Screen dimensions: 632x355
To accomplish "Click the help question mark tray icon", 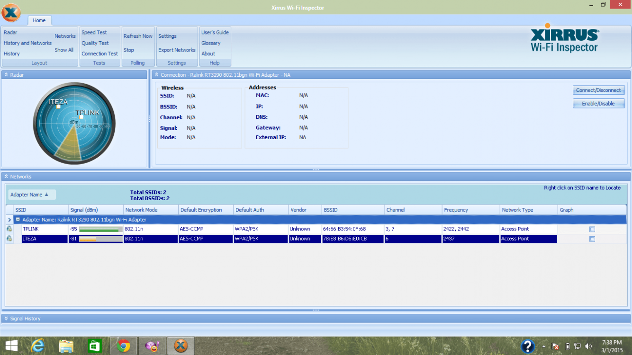I will 528,346.
